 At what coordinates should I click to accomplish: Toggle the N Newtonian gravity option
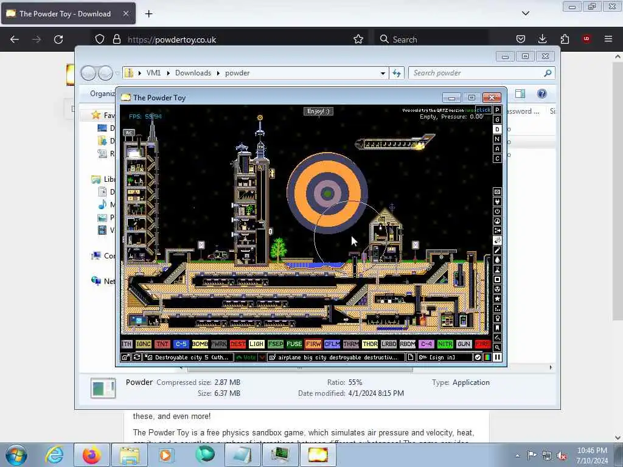[497, 139]
